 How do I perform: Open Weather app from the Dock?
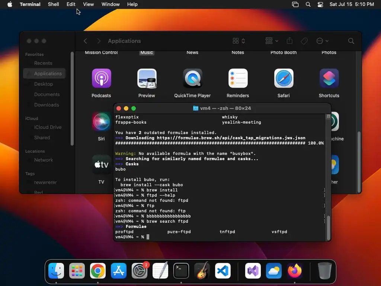tap(274, 271)
